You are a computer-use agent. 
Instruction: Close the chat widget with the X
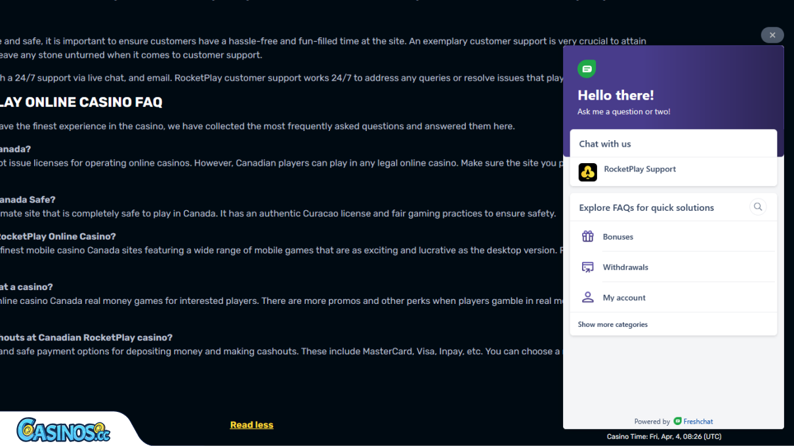click(772, 35)
